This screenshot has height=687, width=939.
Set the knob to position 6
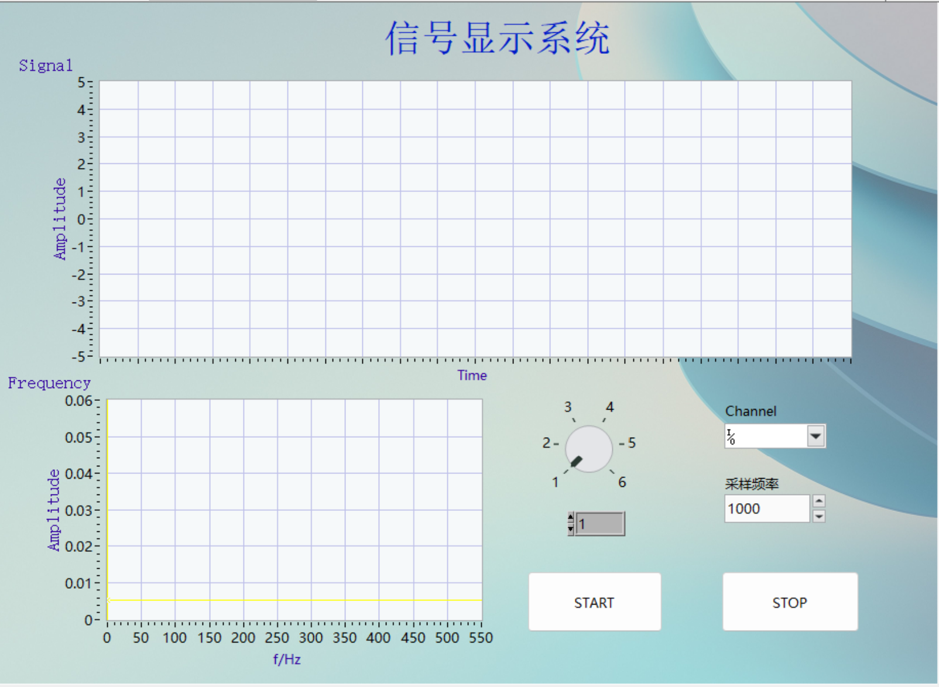(622, 482)
